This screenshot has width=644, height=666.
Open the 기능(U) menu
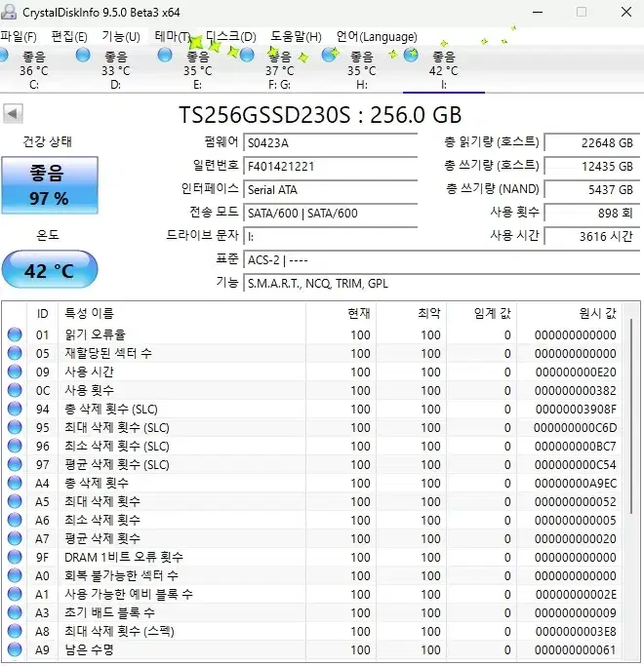point(121,37)
